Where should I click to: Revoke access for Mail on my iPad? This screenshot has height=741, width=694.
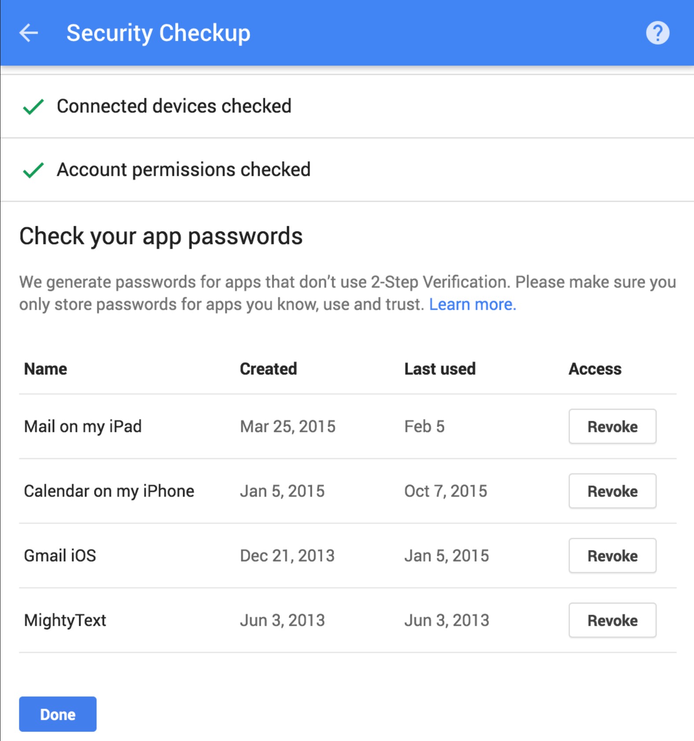612,426
